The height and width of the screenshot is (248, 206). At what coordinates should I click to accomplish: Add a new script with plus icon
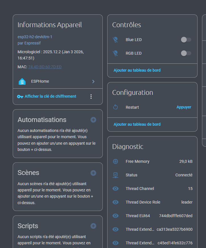[x=93, y=226]
